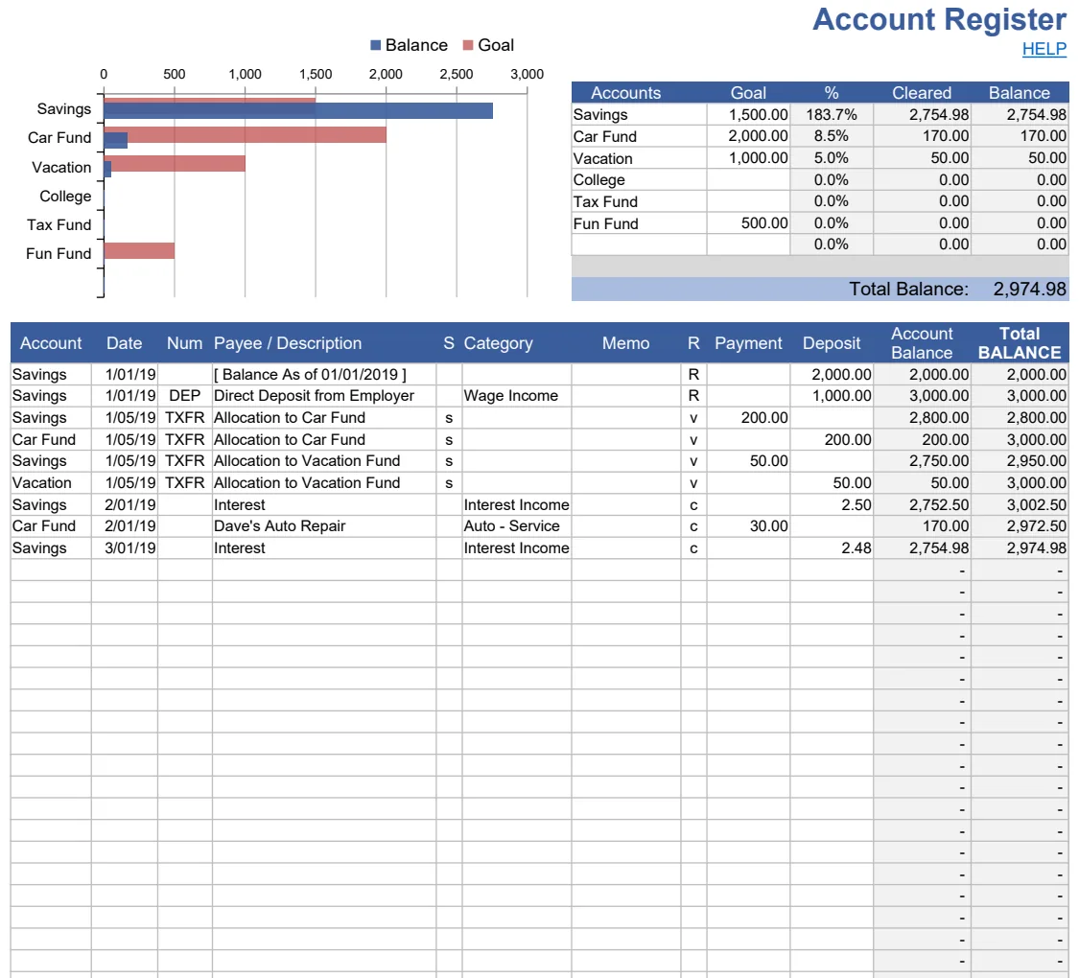1079x978 pixels.
Task: Select the Balance As of 01/01/2019 cell
Action: point(324,375)
